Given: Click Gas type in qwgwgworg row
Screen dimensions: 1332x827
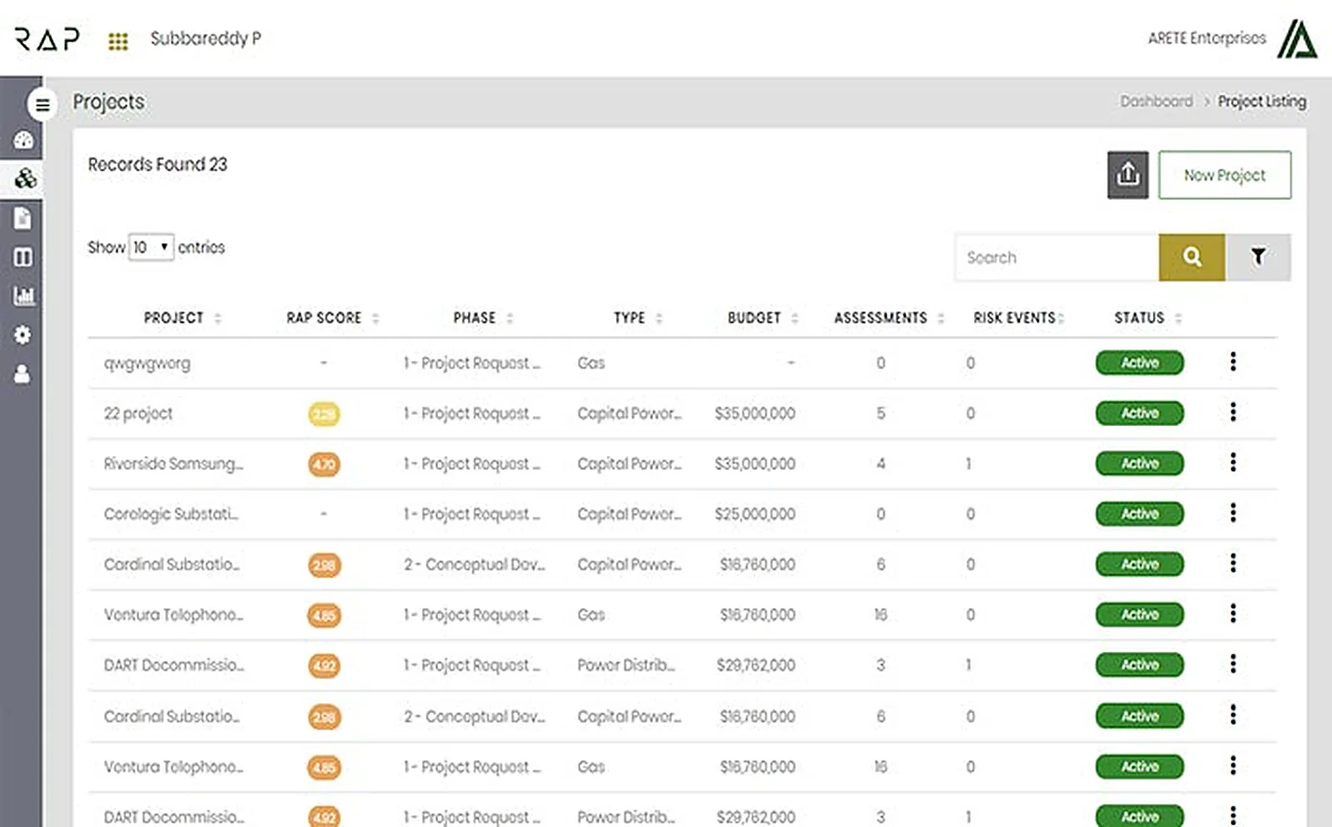Looking at the screenshot, I should 591,363.
